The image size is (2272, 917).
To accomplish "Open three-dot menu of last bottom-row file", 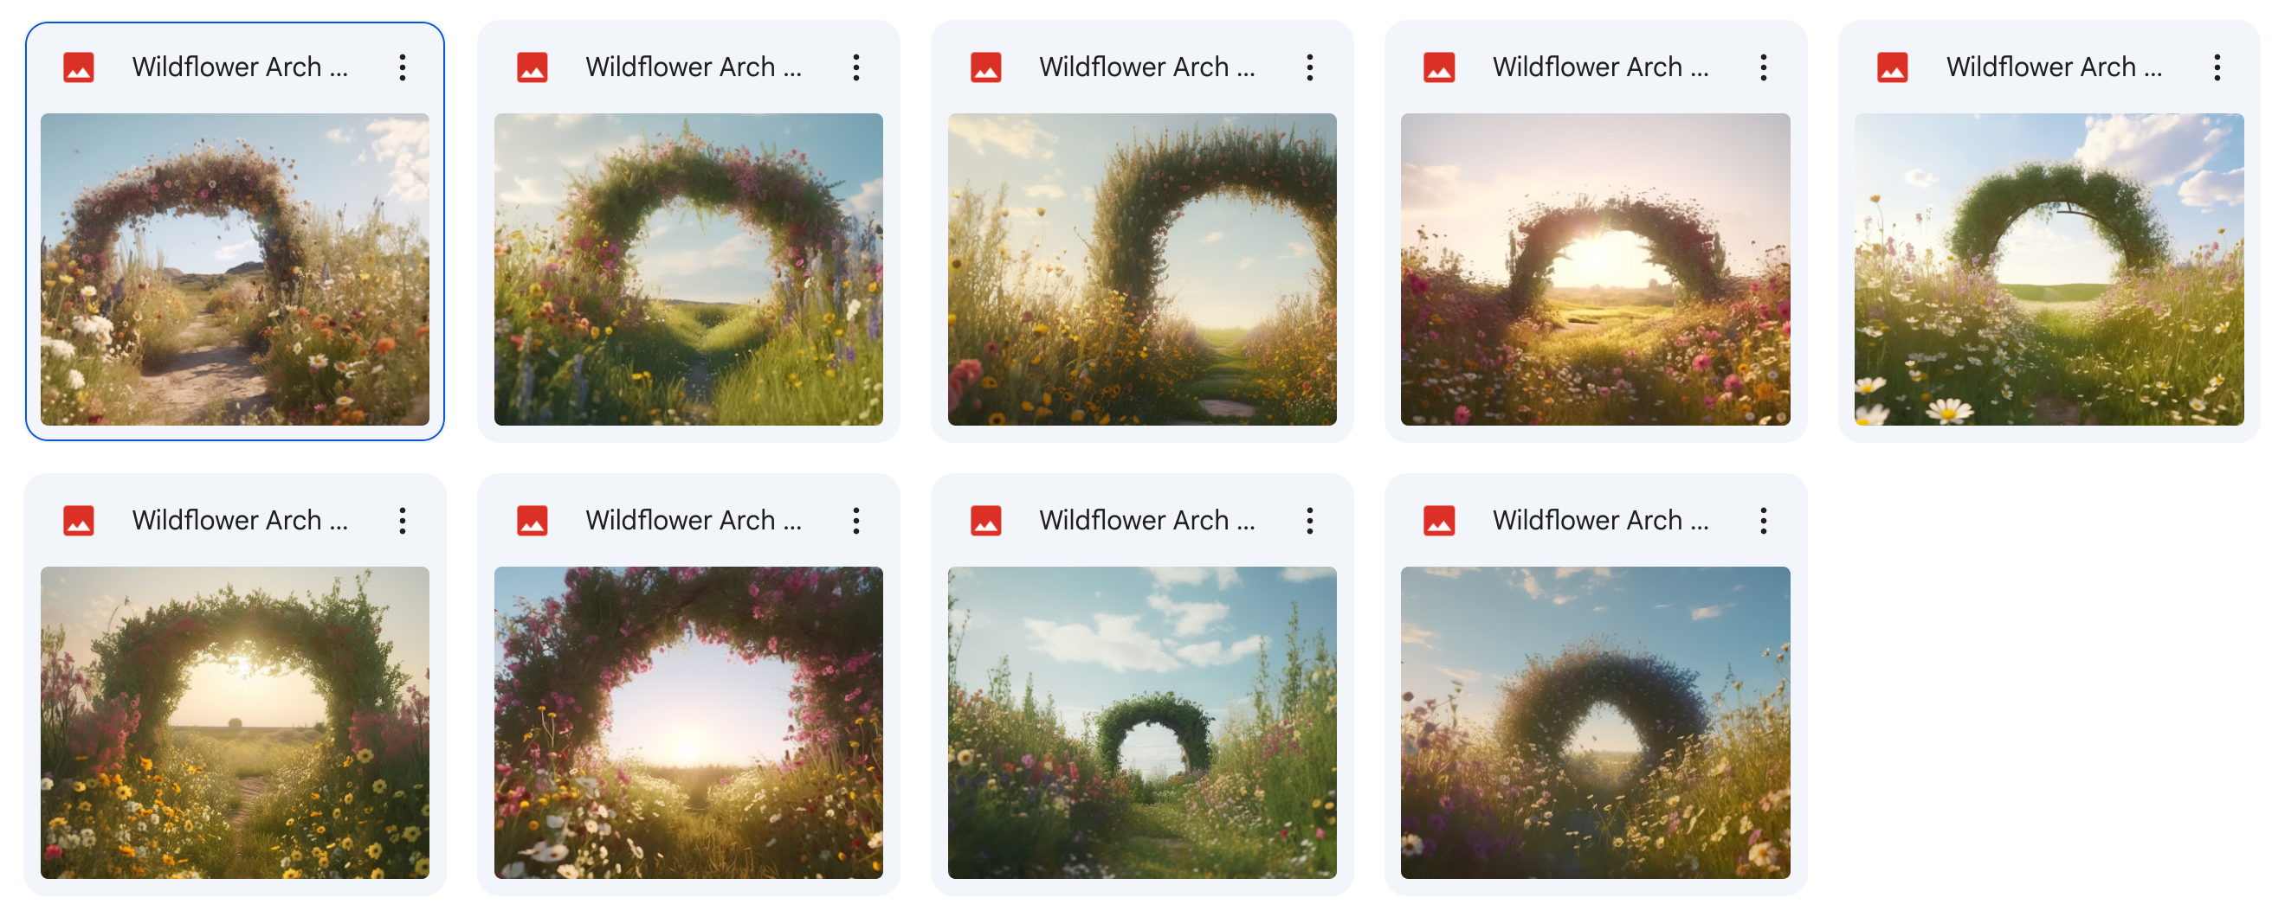I will click(1763, 521).
